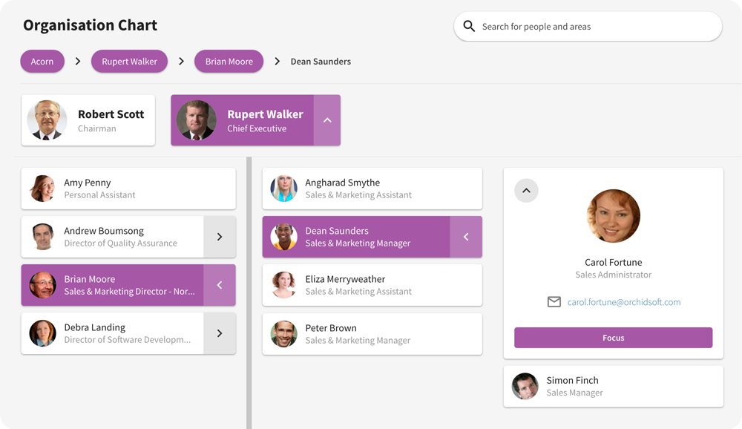Select Simon Finch, Sales Manager
Image resolution: width=742 pixels, height=429 pixels.
coord(613,386)
